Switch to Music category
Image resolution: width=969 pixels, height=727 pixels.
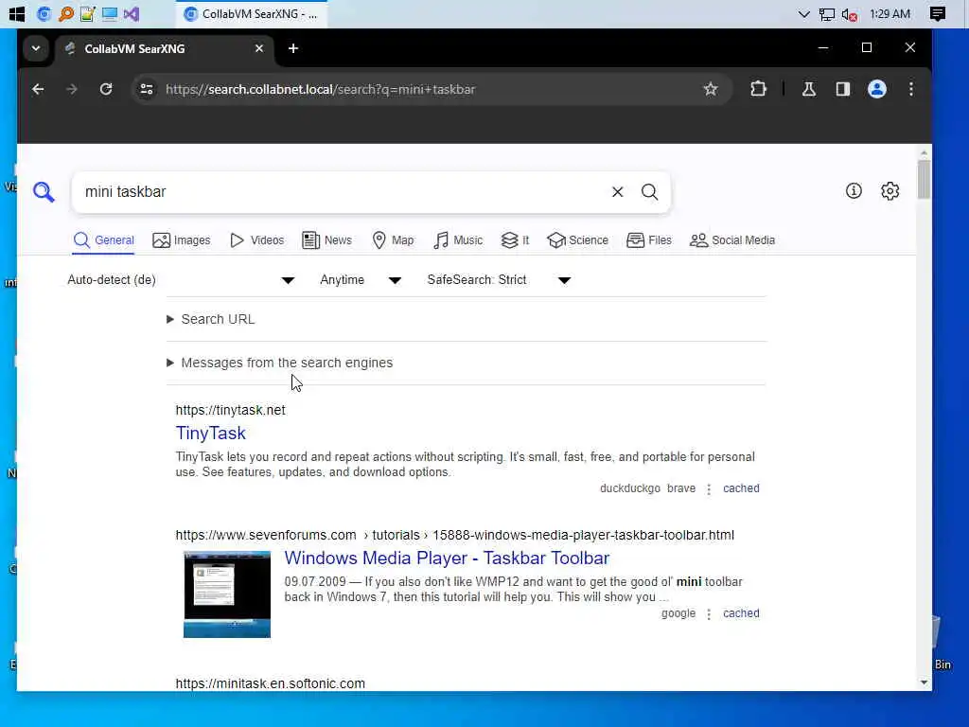tap(457, 239)
